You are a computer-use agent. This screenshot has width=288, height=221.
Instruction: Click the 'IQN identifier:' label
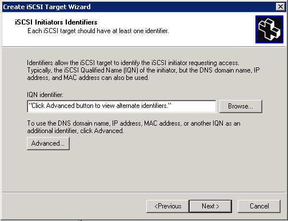45,95
